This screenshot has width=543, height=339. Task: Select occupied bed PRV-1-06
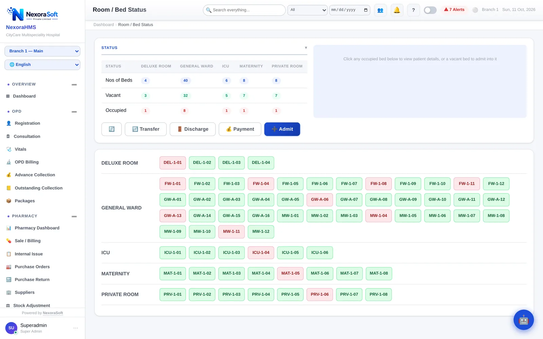pyautogui.click(x=320, y=294)
